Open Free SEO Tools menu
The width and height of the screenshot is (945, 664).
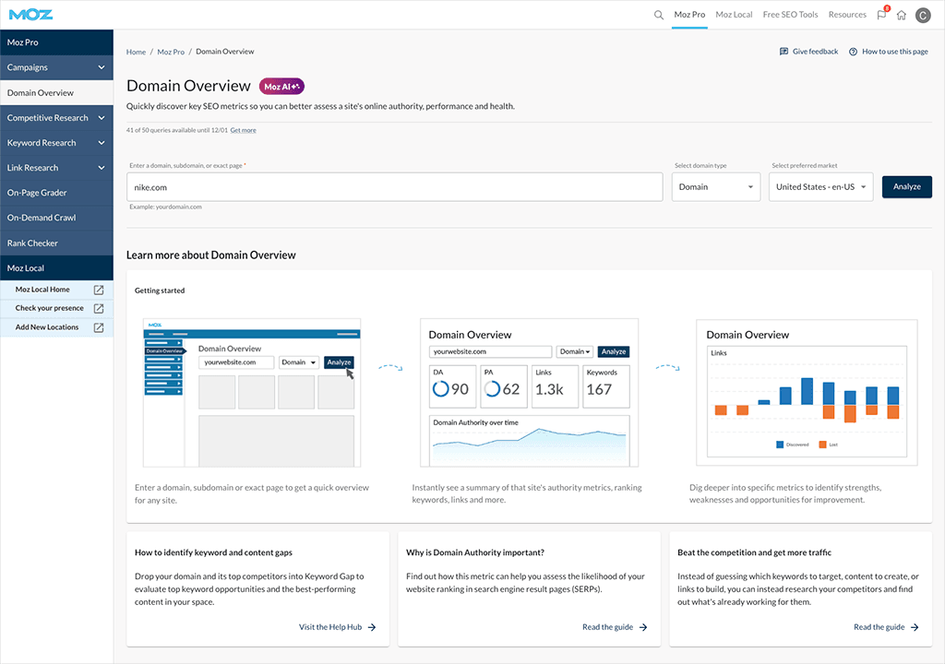click(790, 15)
